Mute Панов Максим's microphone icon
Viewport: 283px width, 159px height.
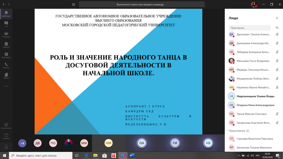[277, 114]
